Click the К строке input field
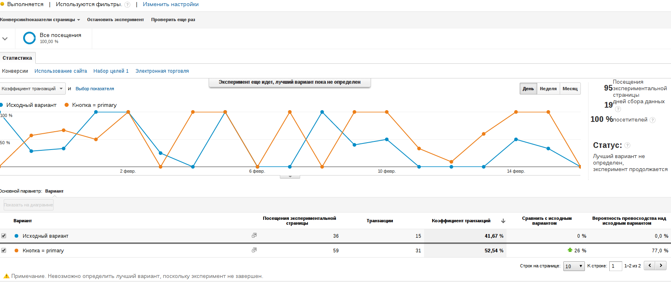Image resolution: width=671 pixels, height=282 pixels. (x=616, y=266)
